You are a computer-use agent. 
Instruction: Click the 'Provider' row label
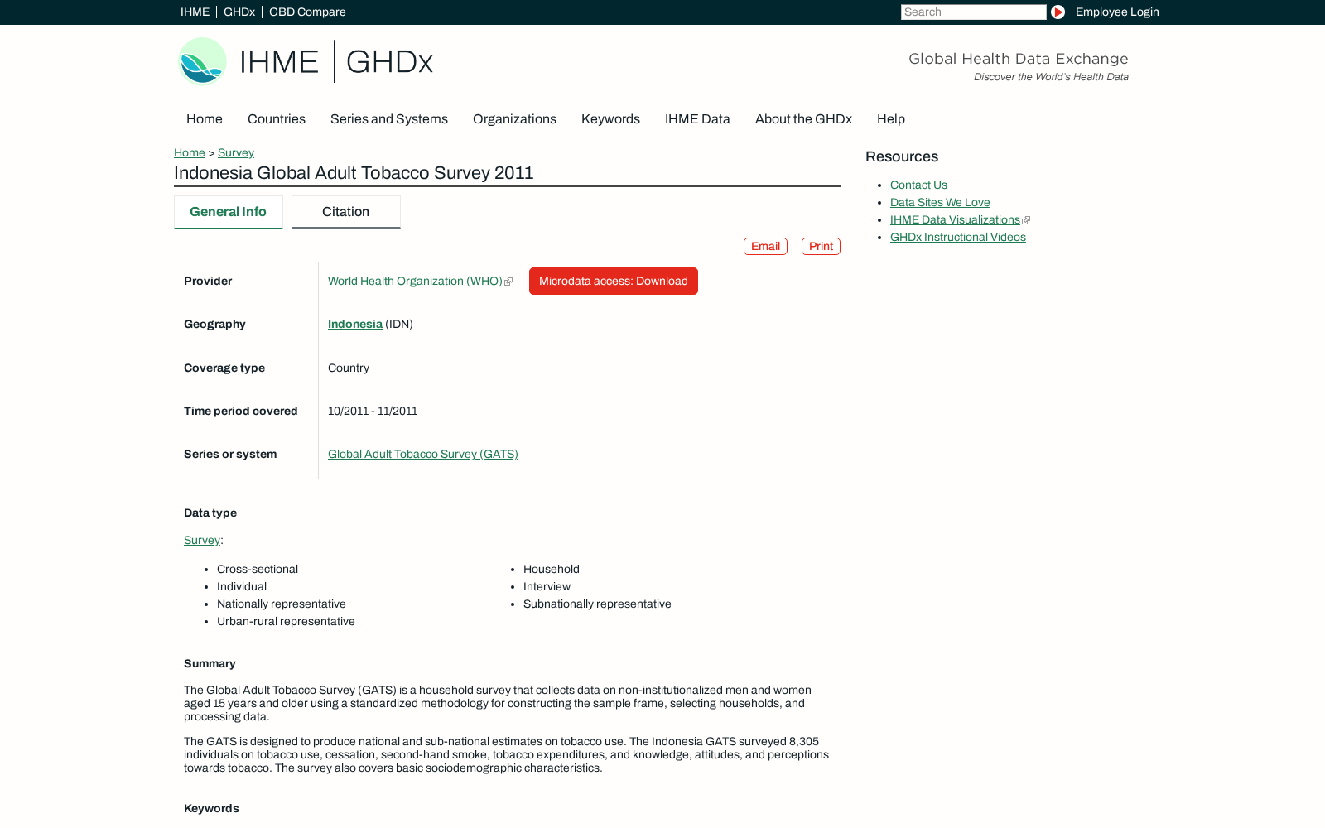[x=208, y=282]
